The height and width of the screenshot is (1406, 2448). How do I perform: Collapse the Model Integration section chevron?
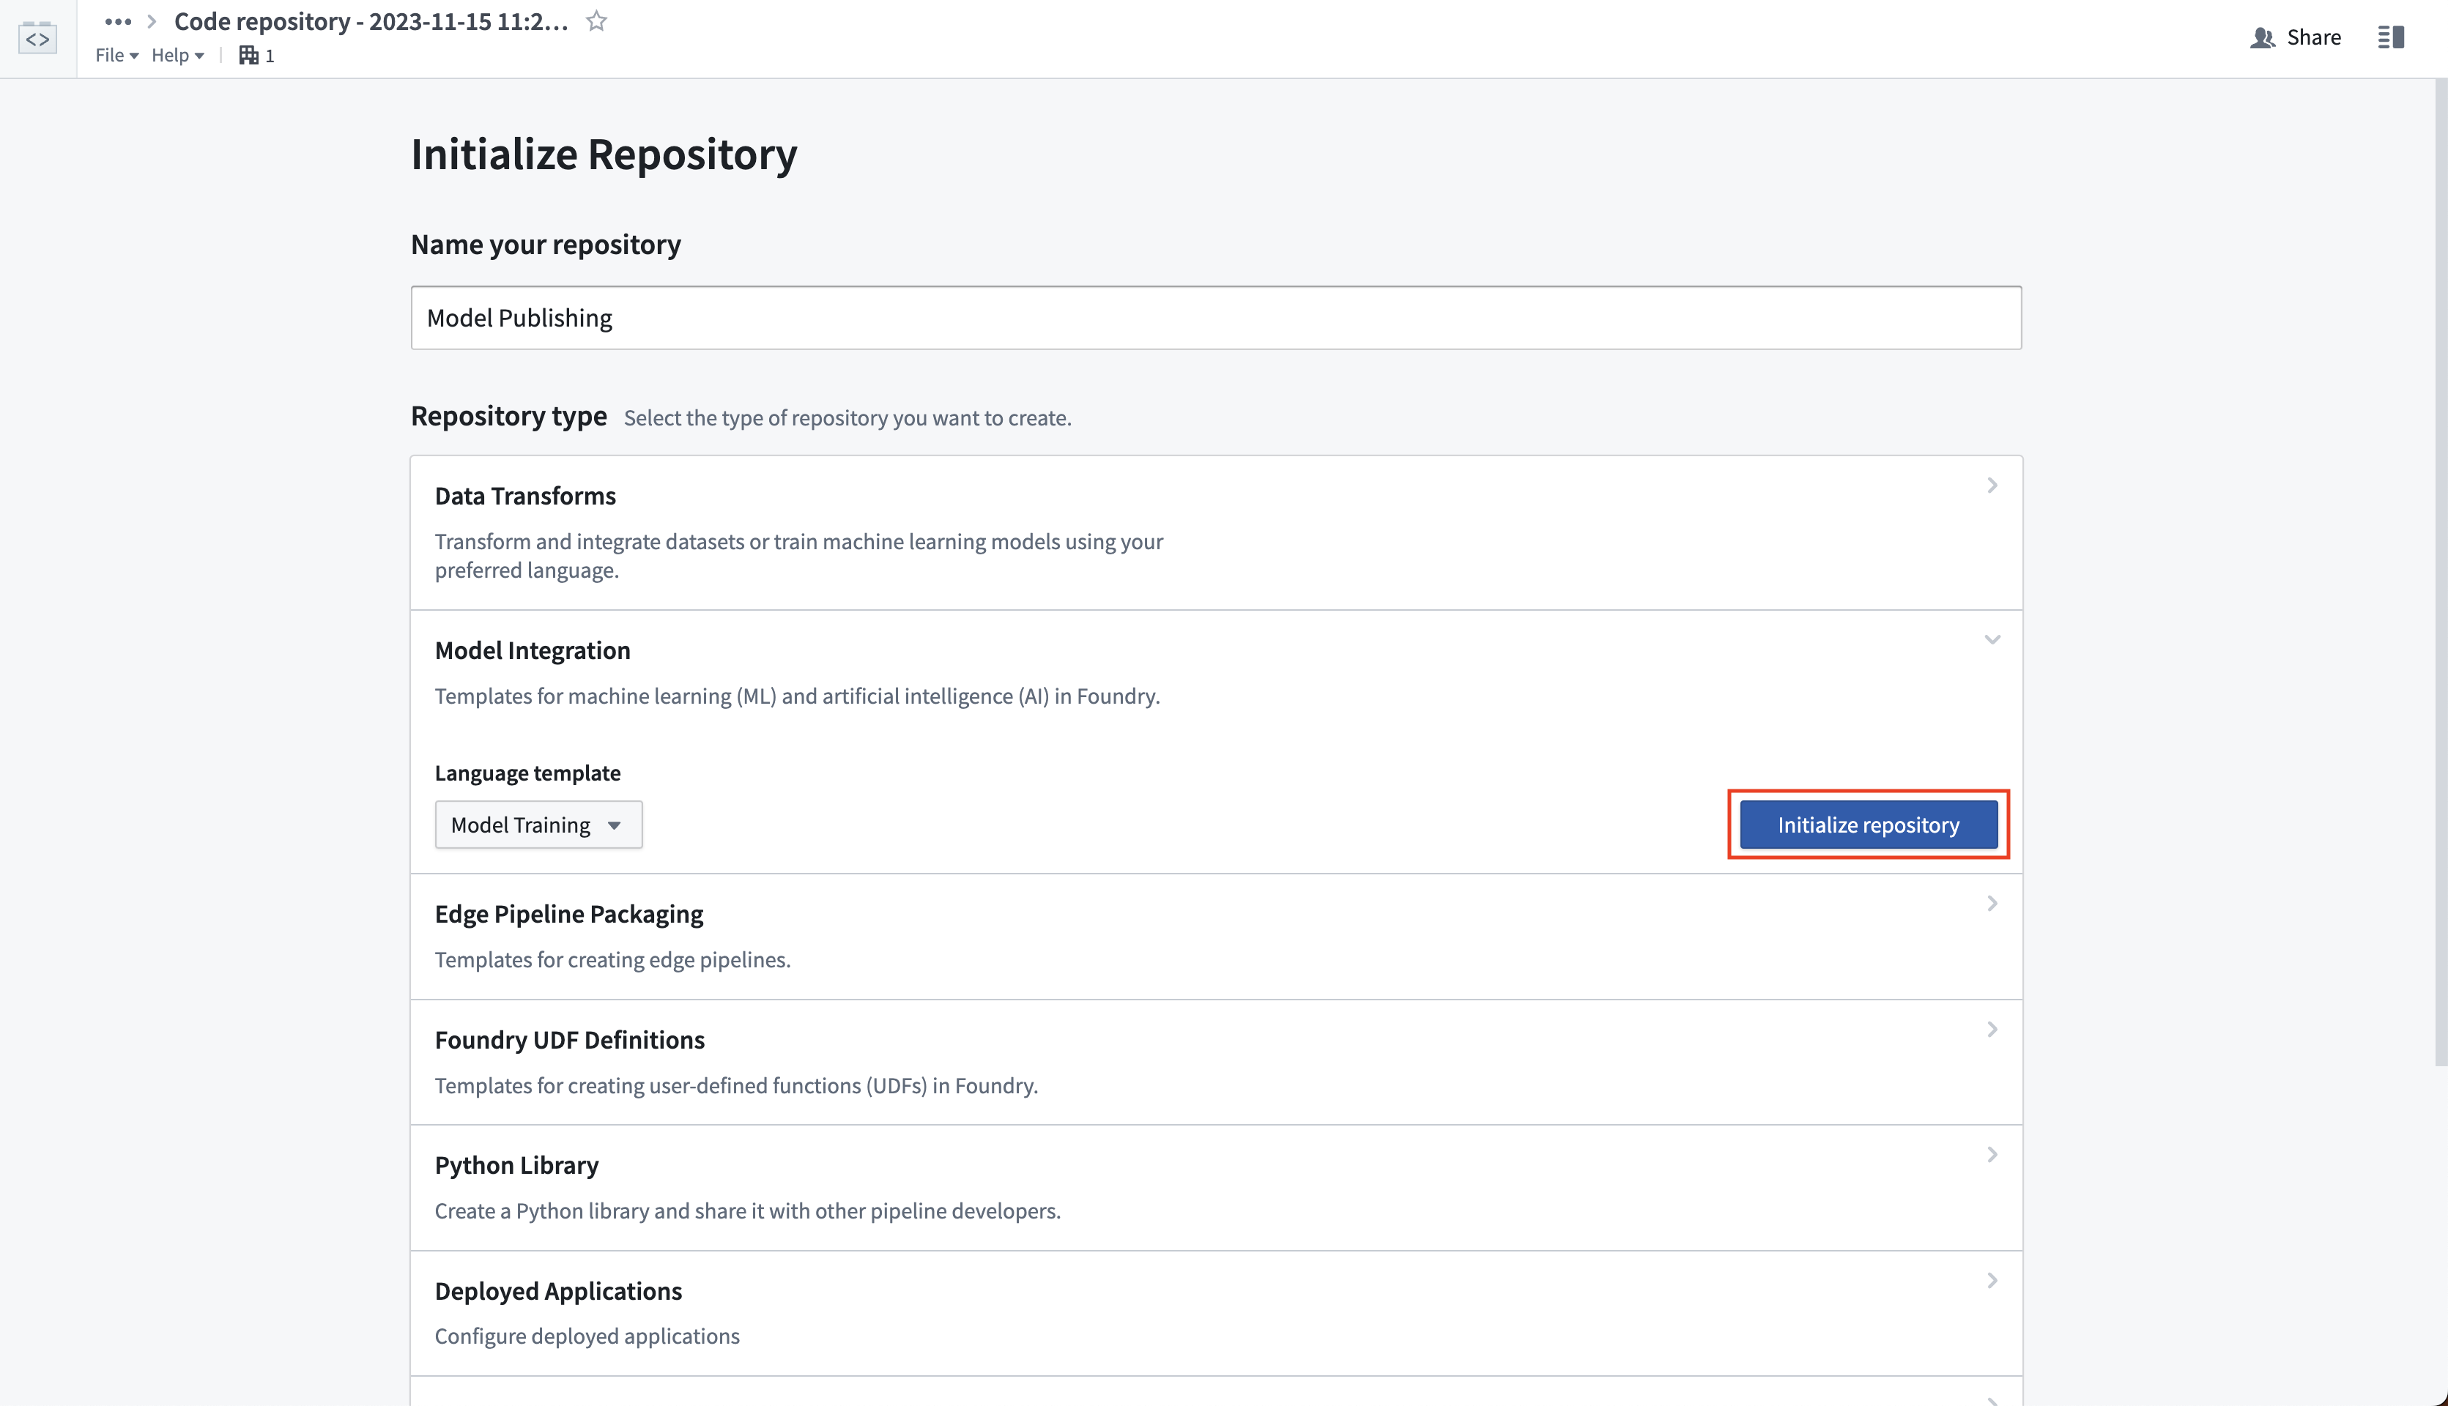pyautogui.click(x=1992, y=639)
